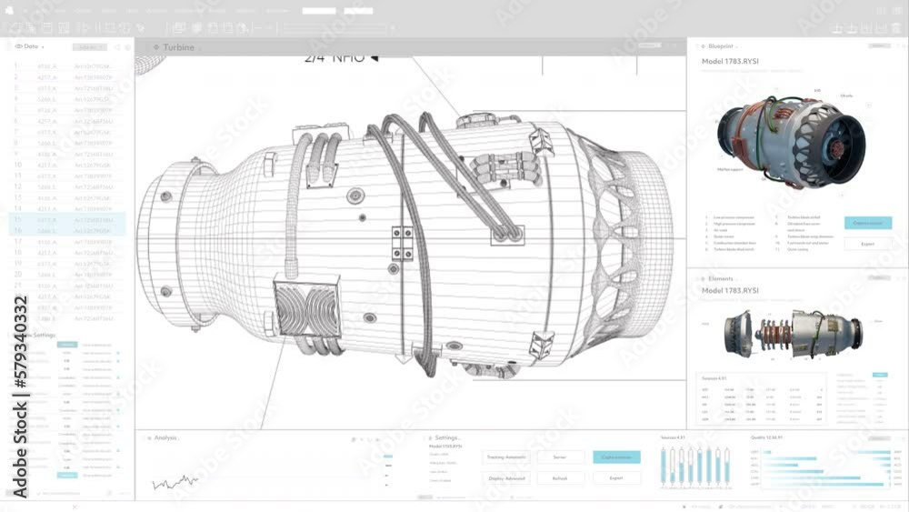Image resolution: width=909 pixels, height=512 pixels.
Task: Open the dropdown arrow next to Data
Action: click(43, 47)
